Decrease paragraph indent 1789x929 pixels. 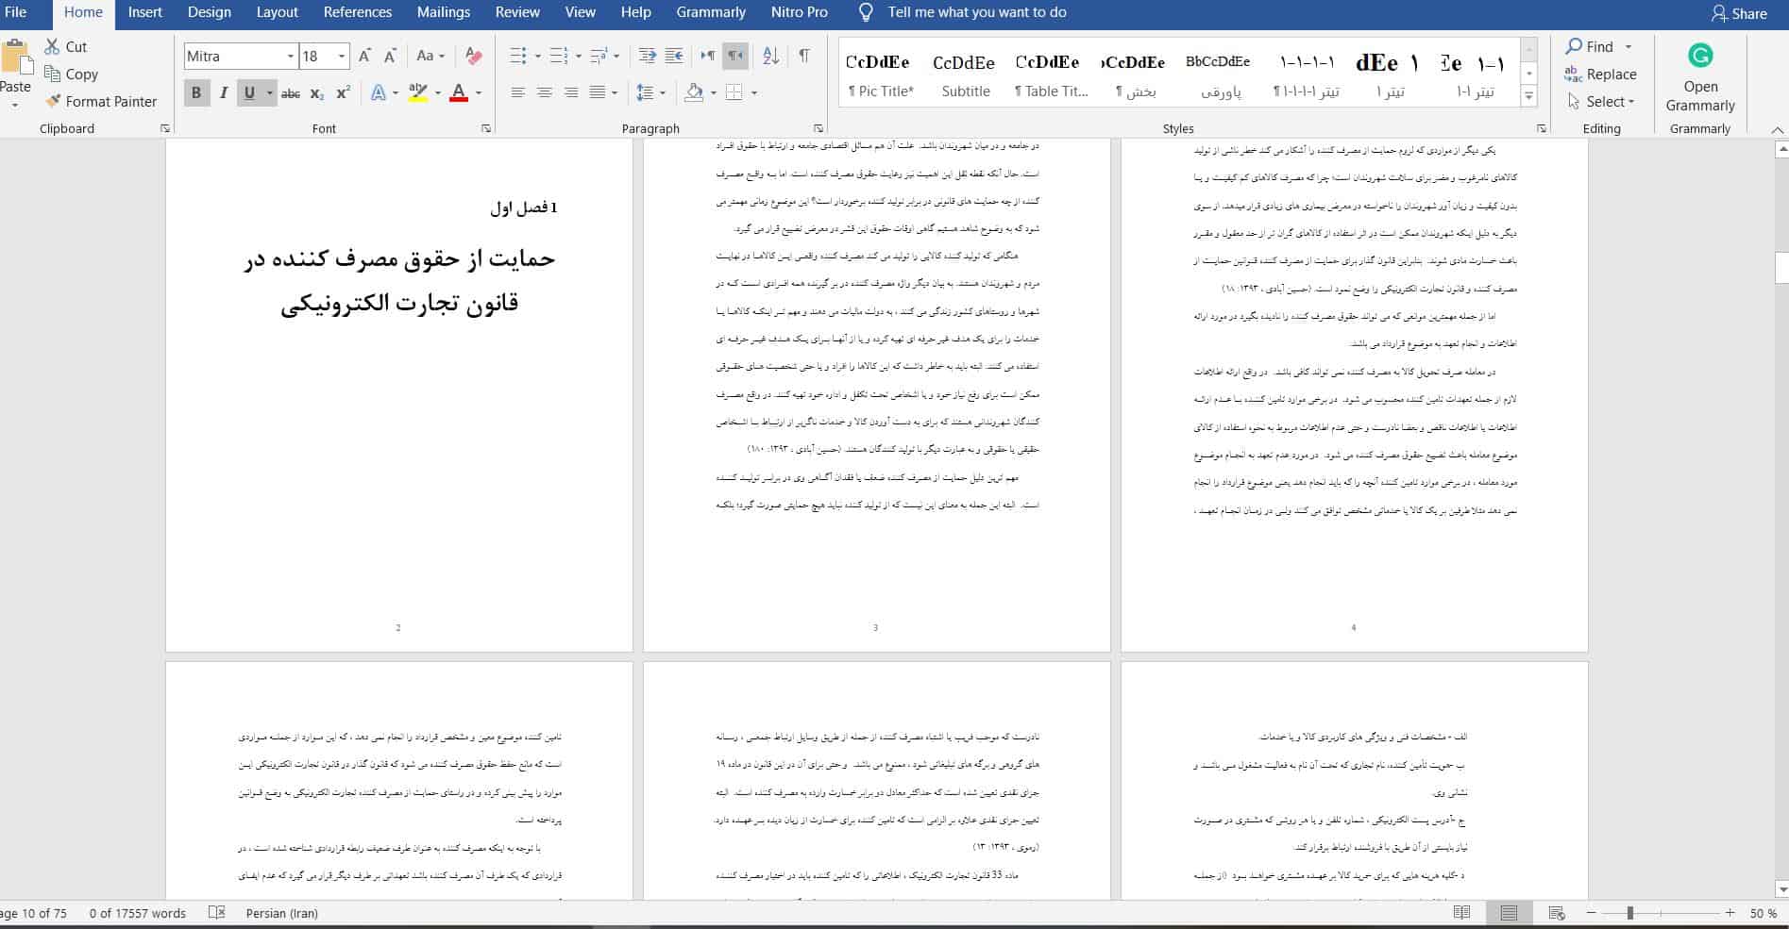pyautogui.click(x=648, y=56)
